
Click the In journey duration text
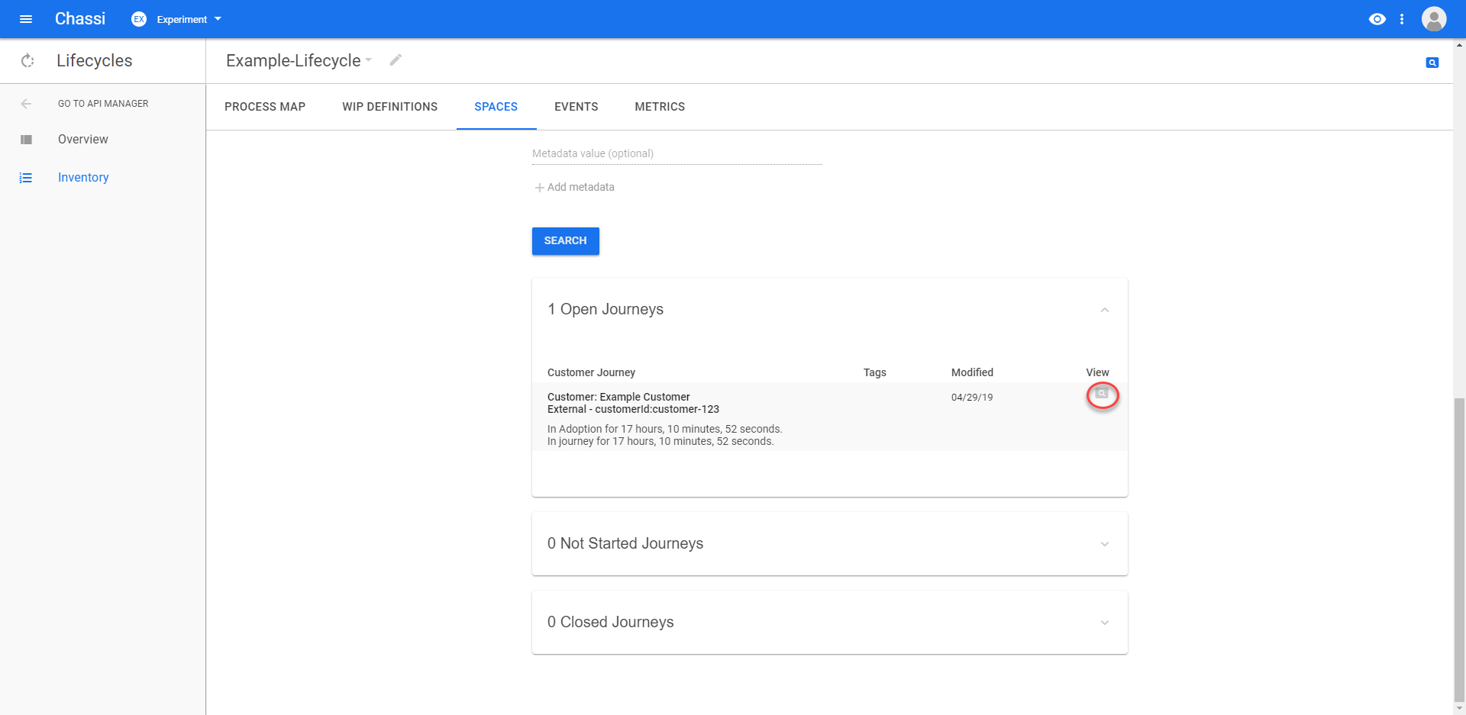pos(660,441)
